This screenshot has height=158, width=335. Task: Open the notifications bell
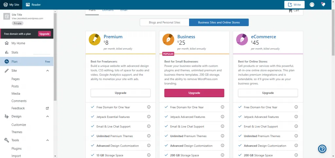pos(323,5)
